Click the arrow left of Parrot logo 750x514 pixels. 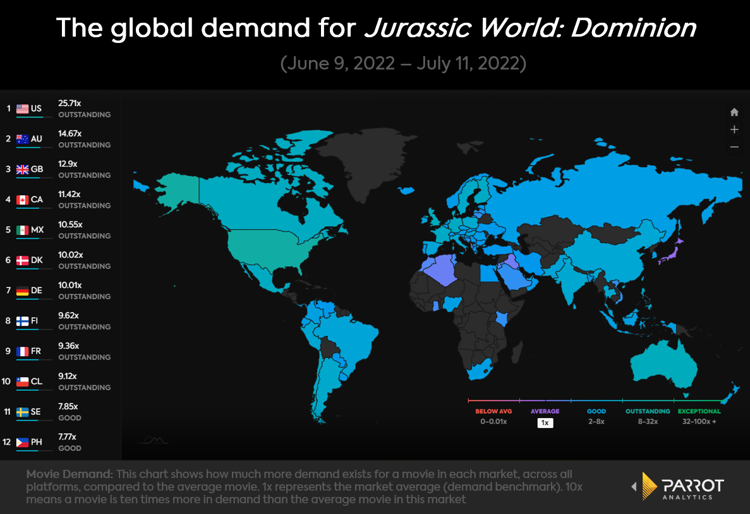click(x=634, y=487)
